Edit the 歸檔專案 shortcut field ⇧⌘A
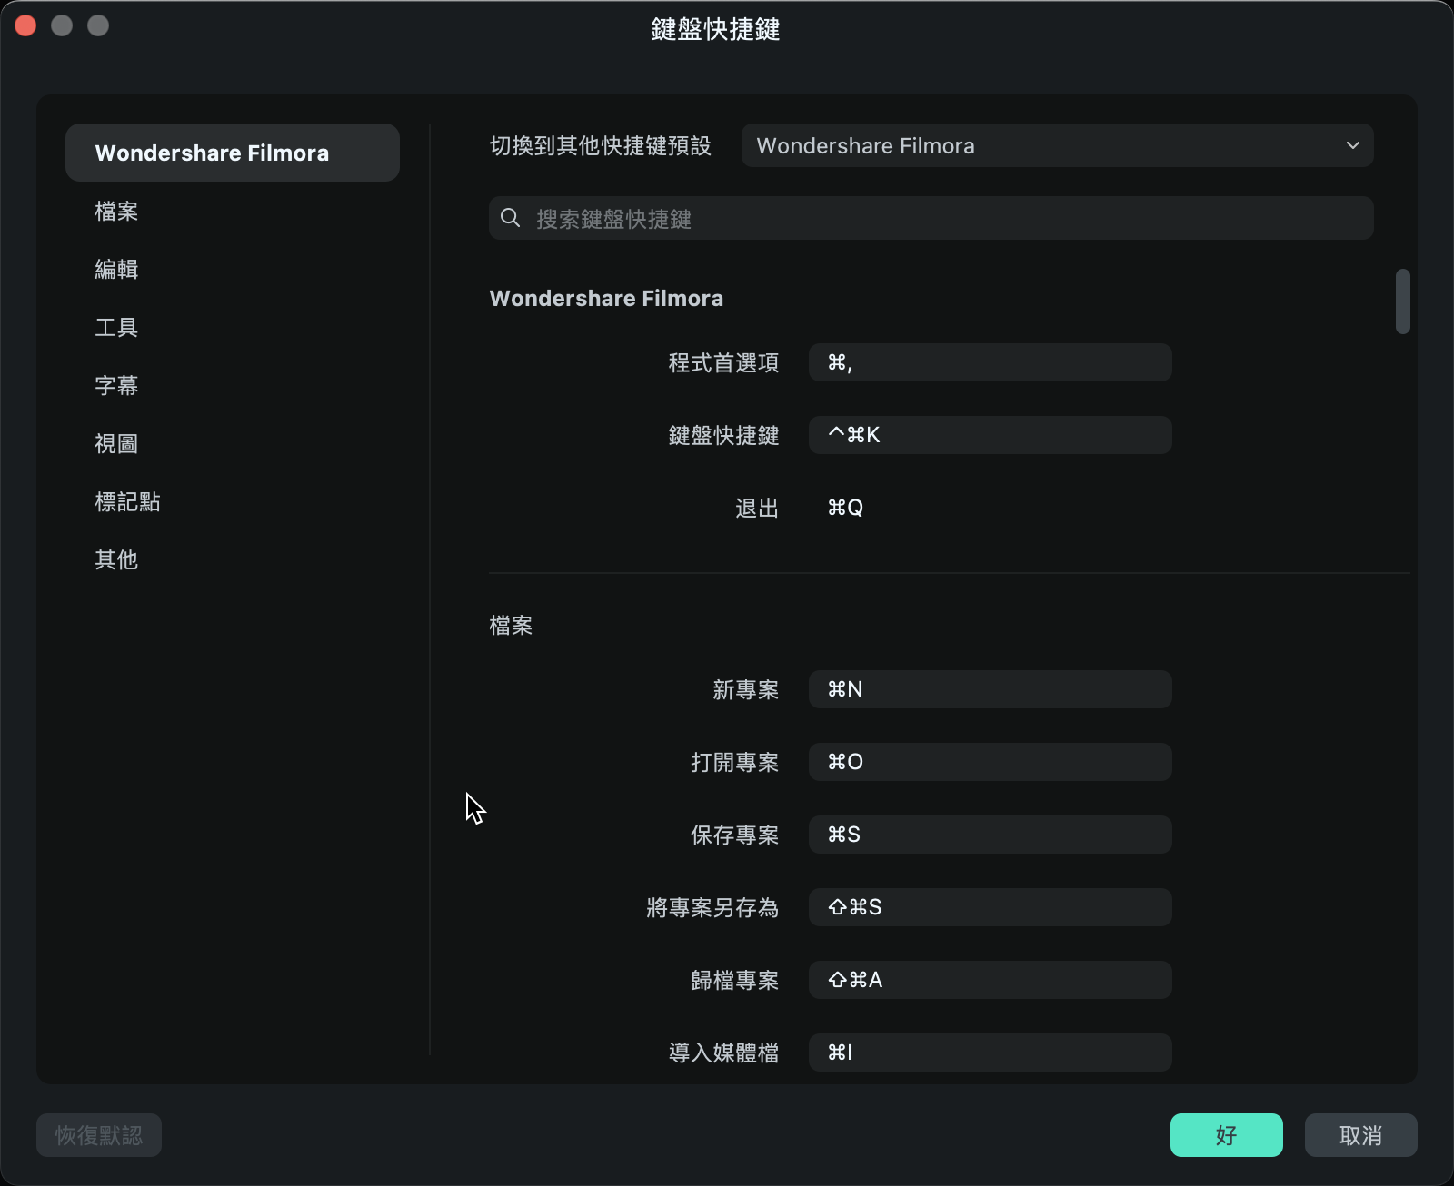The width and height of the screenshot is (1454, 1186). coord(991,980)
